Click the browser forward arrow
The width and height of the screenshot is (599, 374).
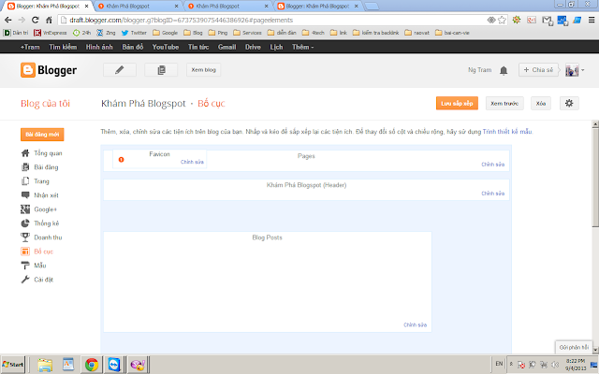[x=22, y=20]
